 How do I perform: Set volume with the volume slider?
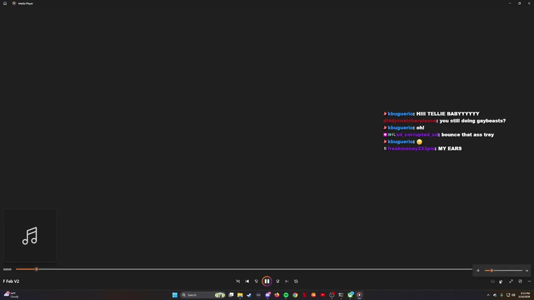coord(504,270)
